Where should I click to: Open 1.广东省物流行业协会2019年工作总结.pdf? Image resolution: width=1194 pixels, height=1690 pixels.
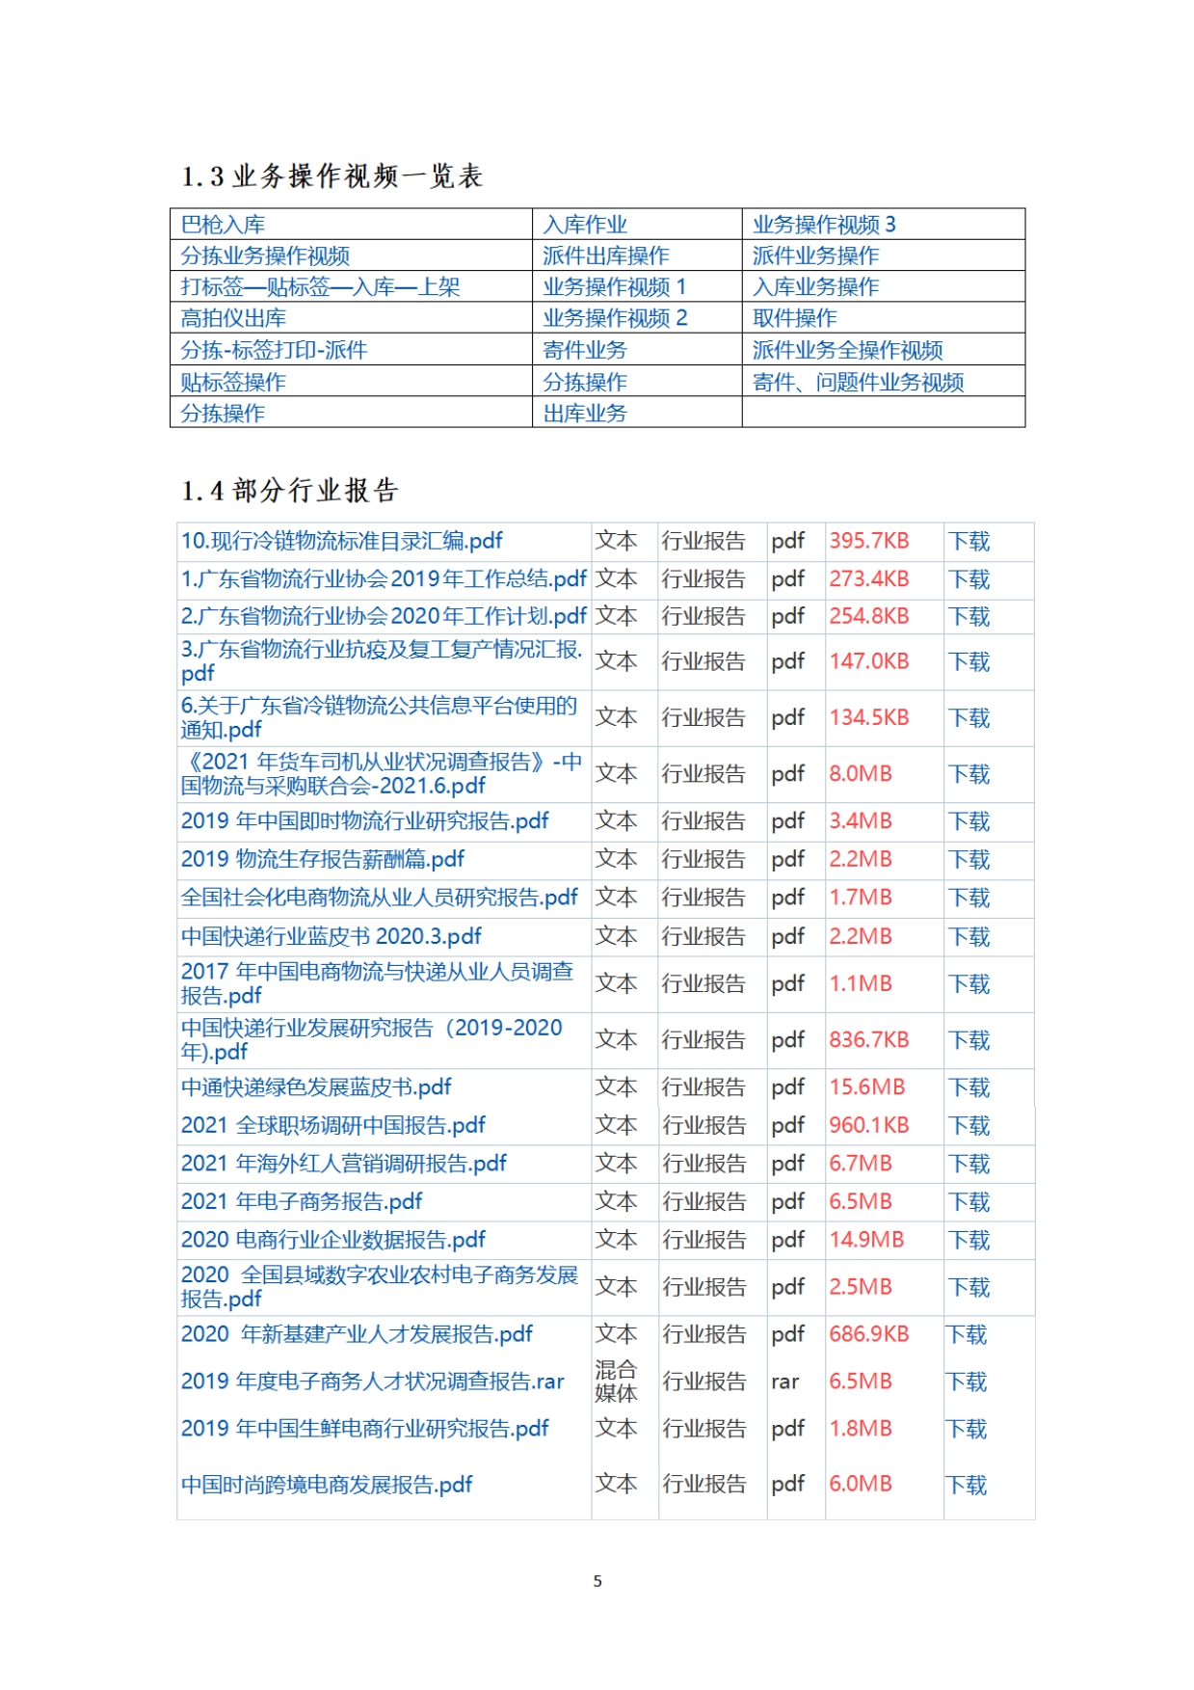click(x=384, y=578)
